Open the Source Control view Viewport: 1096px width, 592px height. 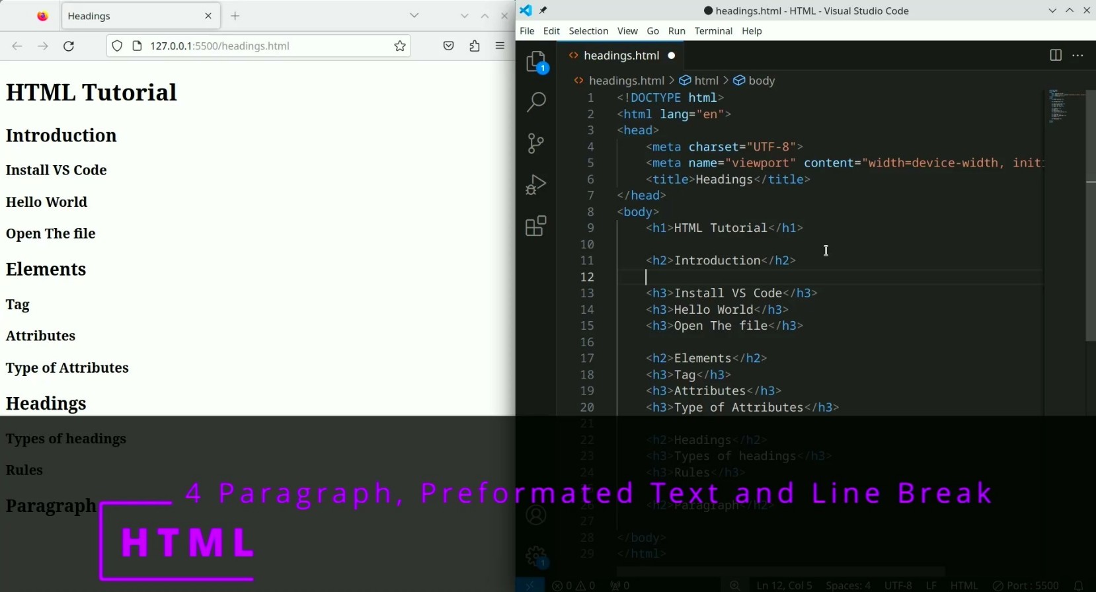(x=536, y=143)
